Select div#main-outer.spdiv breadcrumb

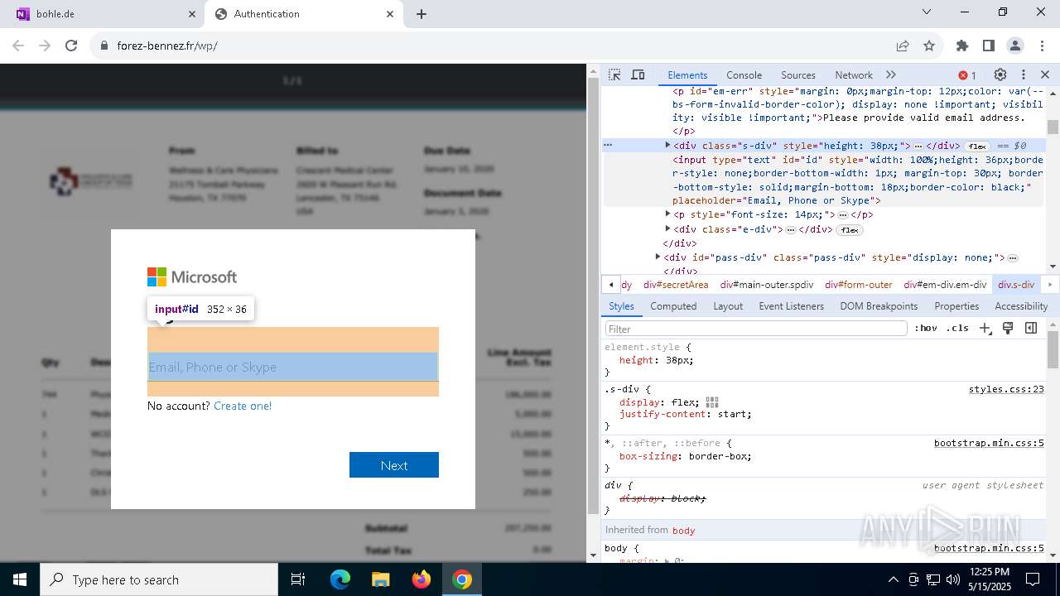coord(767,285)
